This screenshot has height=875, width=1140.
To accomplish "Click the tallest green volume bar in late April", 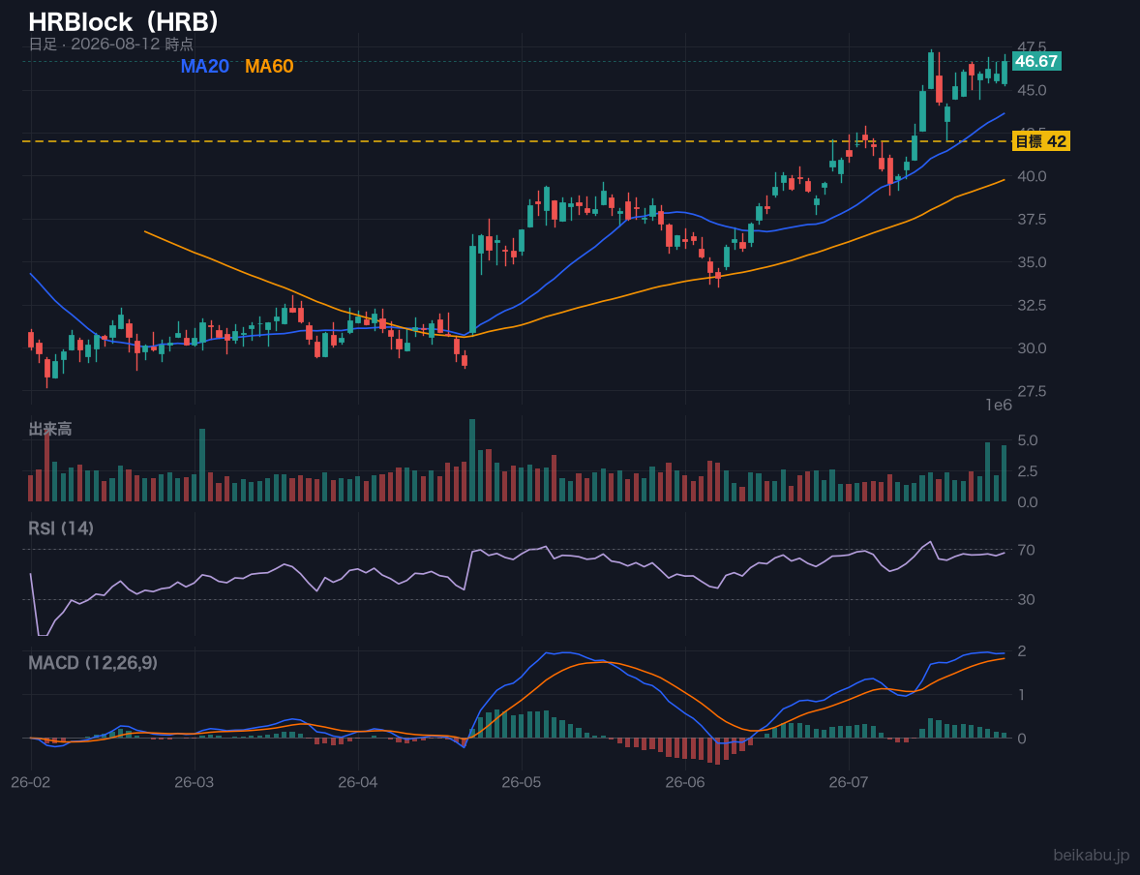I will click(472, 461).
